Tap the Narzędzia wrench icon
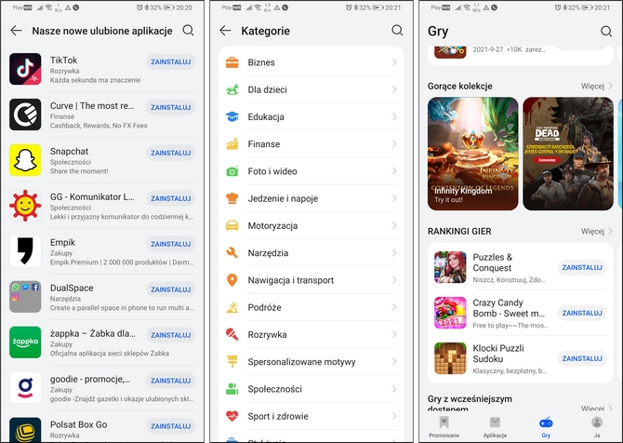The width and height of the screenshot is (623, 443). tap(232, 252)
